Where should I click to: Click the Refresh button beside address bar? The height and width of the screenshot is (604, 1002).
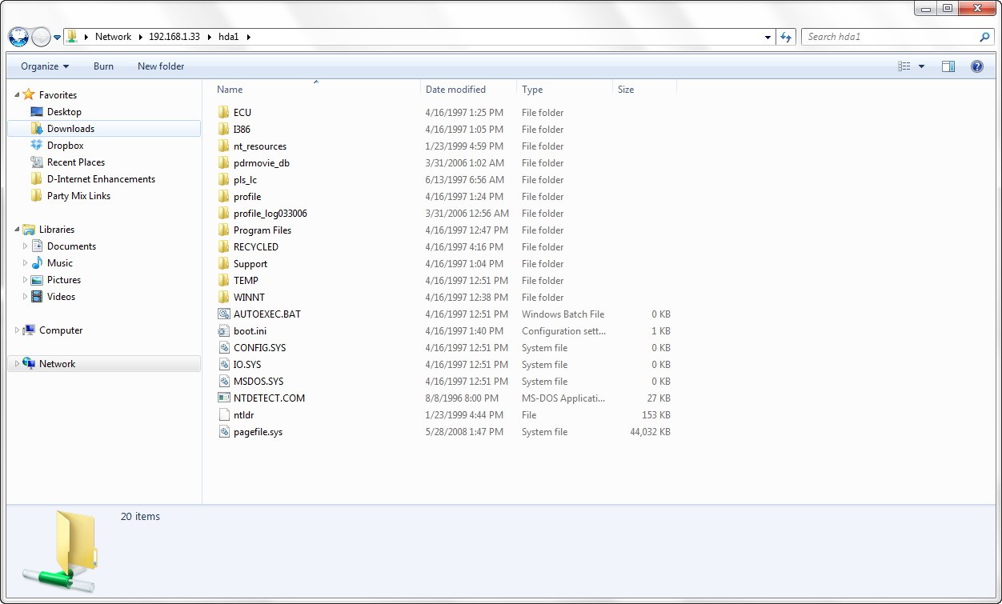pyautogui.click(x=786, y=37)
